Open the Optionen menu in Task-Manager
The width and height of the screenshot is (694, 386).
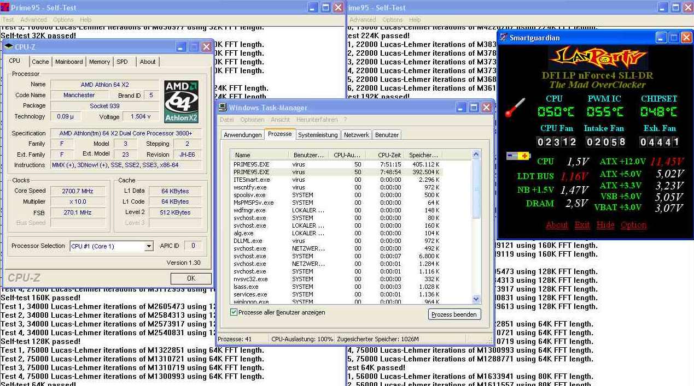252,120
